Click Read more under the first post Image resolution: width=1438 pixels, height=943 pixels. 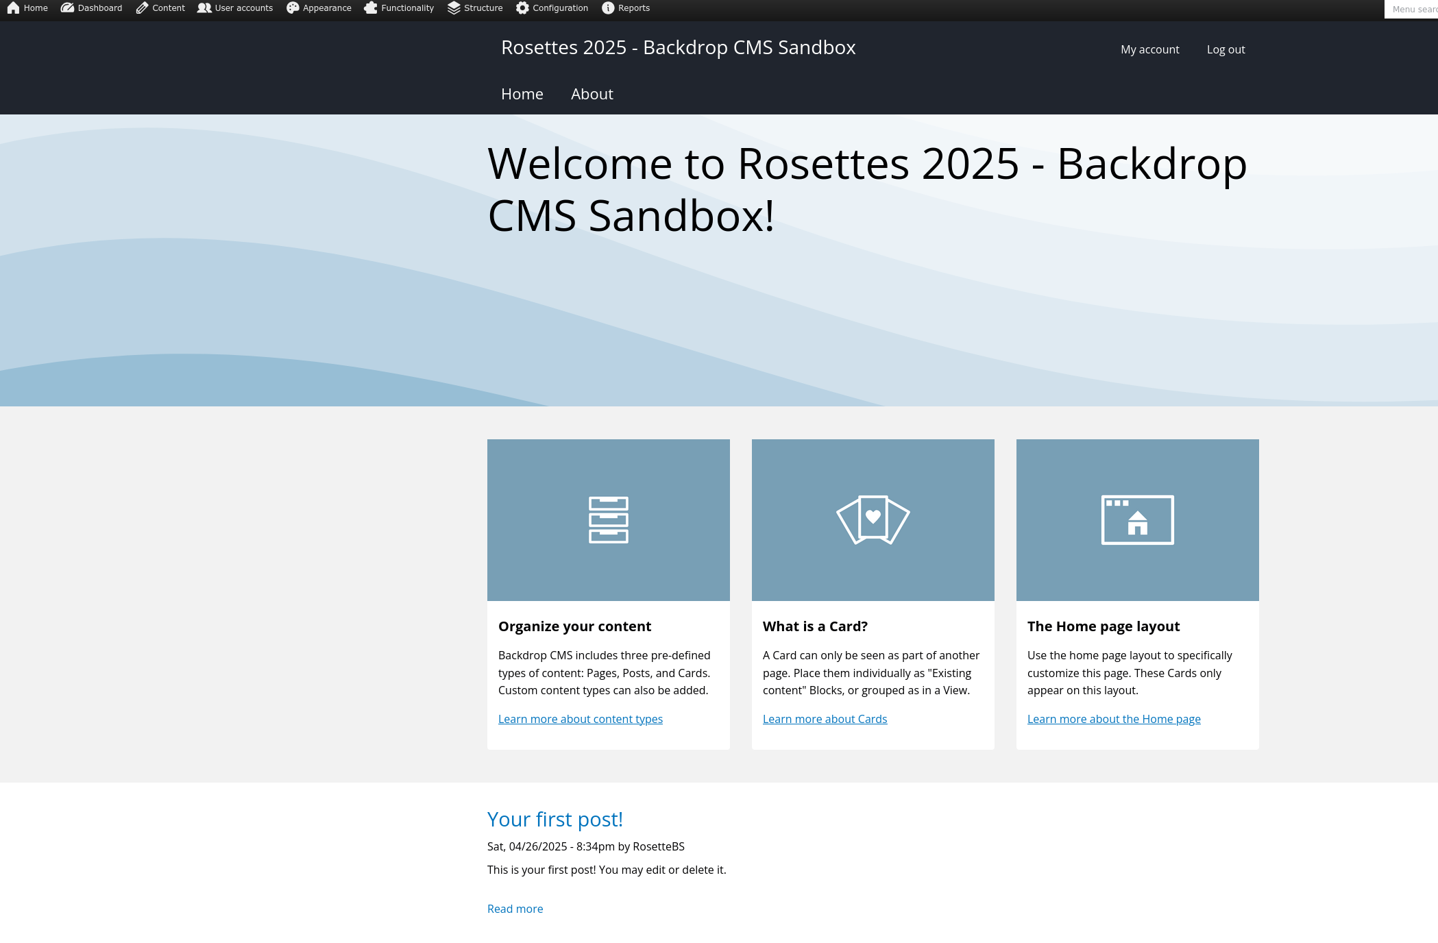[515, 909]
